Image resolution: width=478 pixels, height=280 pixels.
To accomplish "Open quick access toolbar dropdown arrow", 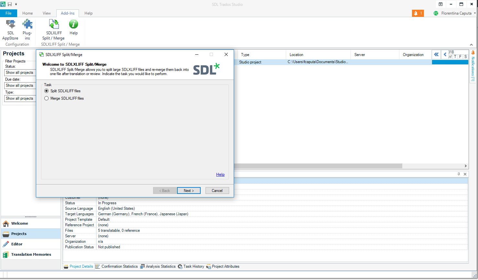I will point(16,4).
